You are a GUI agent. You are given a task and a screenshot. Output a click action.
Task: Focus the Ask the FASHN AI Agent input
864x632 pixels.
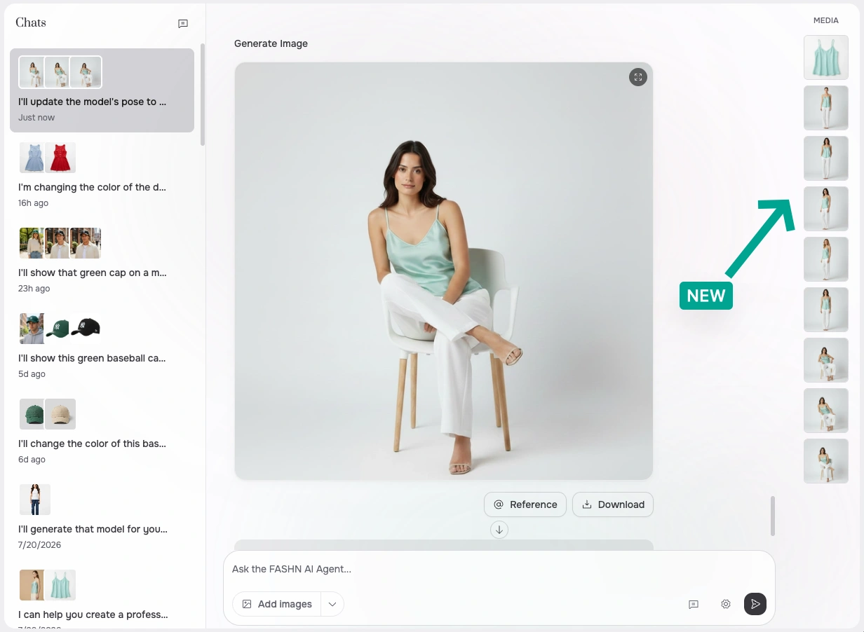point(499,569)
